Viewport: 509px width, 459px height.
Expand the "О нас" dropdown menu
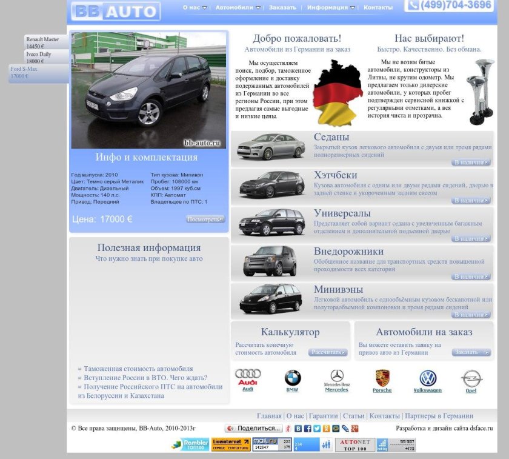tap(195, 8)
